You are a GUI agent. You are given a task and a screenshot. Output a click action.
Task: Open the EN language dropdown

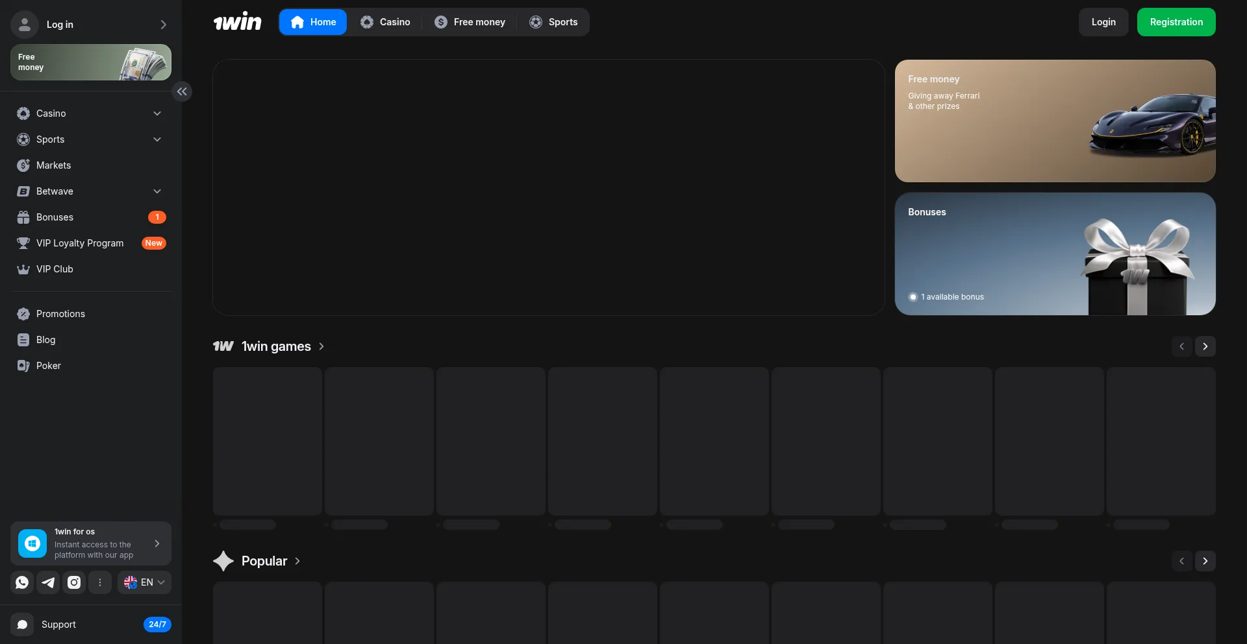click(144, 582)
